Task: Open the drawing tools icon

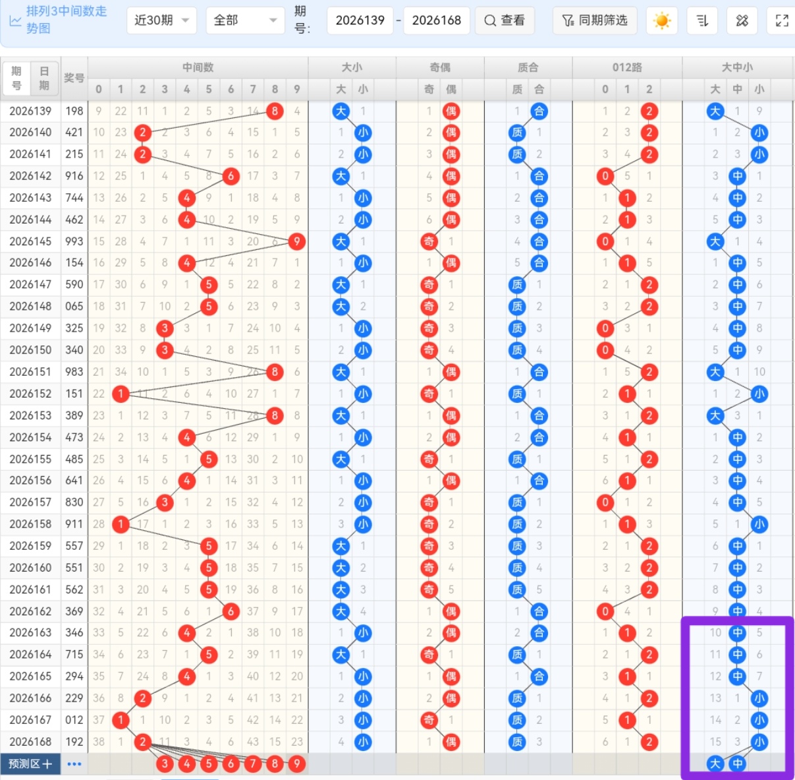Action: click(x=742, y=20)
